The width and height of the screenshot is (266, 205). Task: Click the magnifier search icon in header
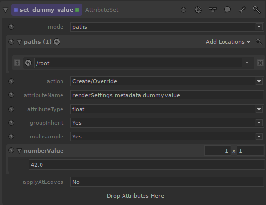point(257,10)
